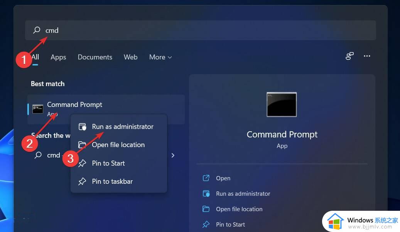The image size is (400, 232).
Task: Select Pin to Start in context menu
Action: point(108,163)
